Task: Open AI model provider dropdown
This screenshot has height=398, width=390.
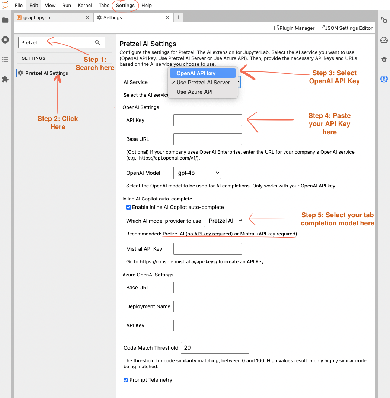Action: pos(223,221)
